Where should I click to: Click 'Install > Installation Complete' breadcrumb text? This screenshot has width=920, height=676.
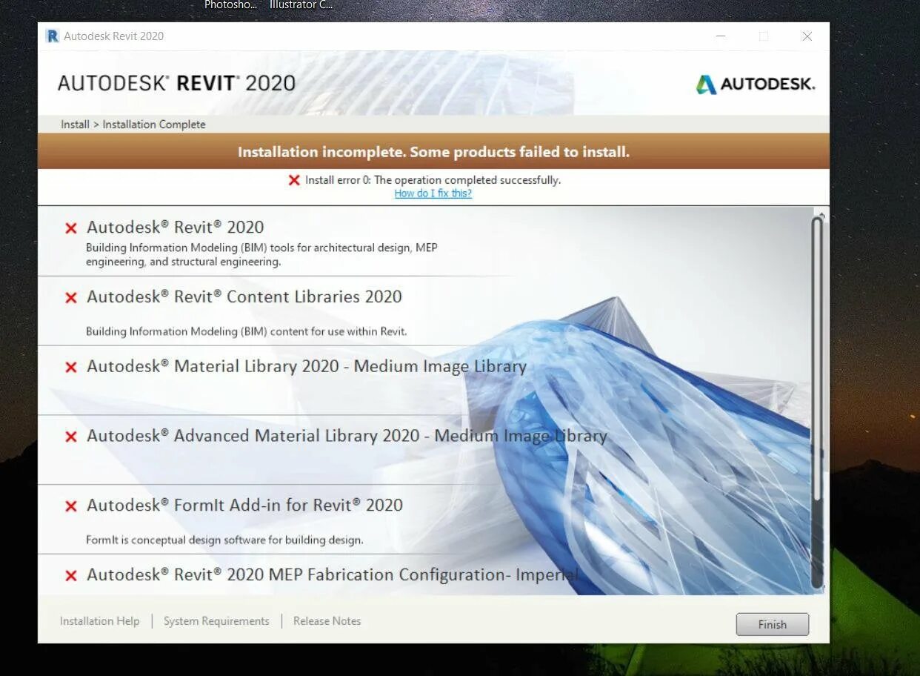tap(133, 125)
